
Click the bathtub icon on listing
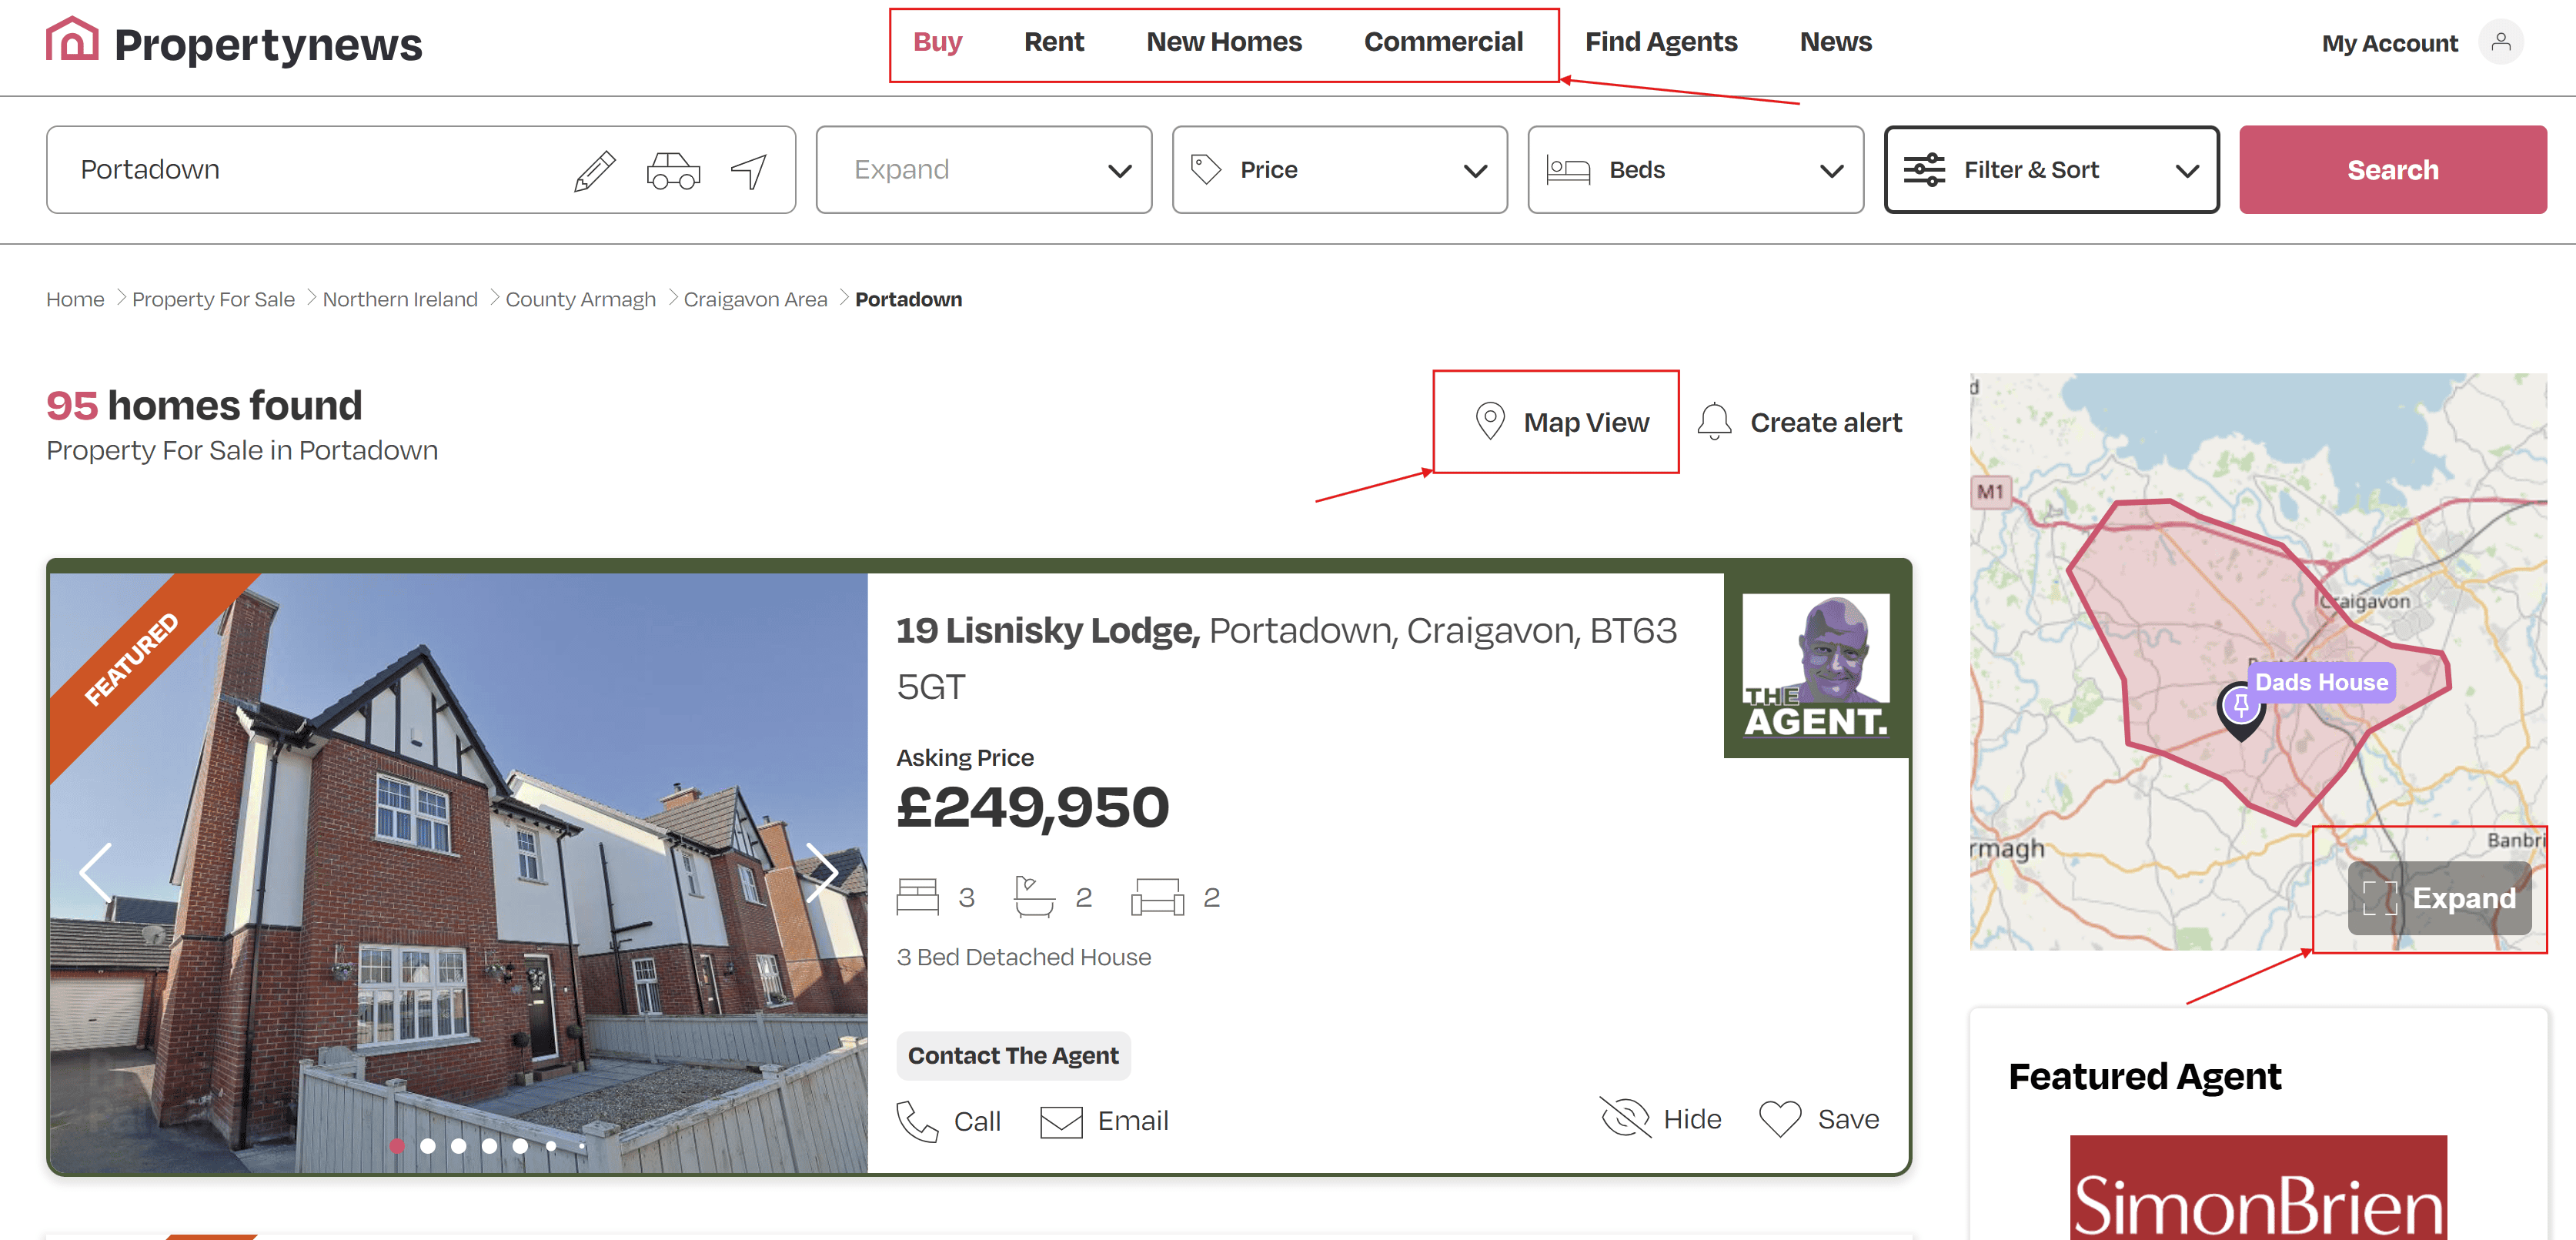(x=1034, y=897)
